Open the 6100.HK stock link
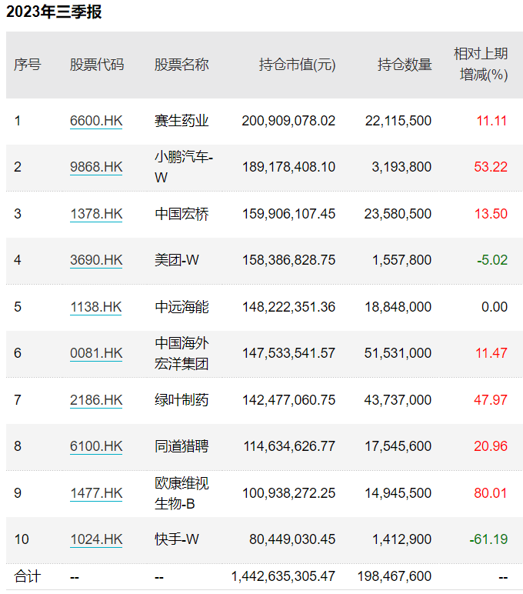The height and width of the screenshot is (594, 523). click(95, 446)
